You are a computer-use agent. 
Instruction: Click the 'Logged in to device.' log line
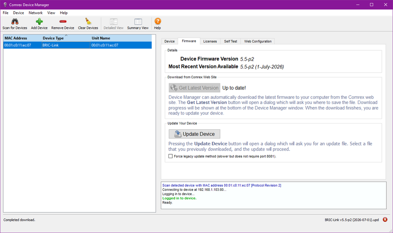coord(180,198)
